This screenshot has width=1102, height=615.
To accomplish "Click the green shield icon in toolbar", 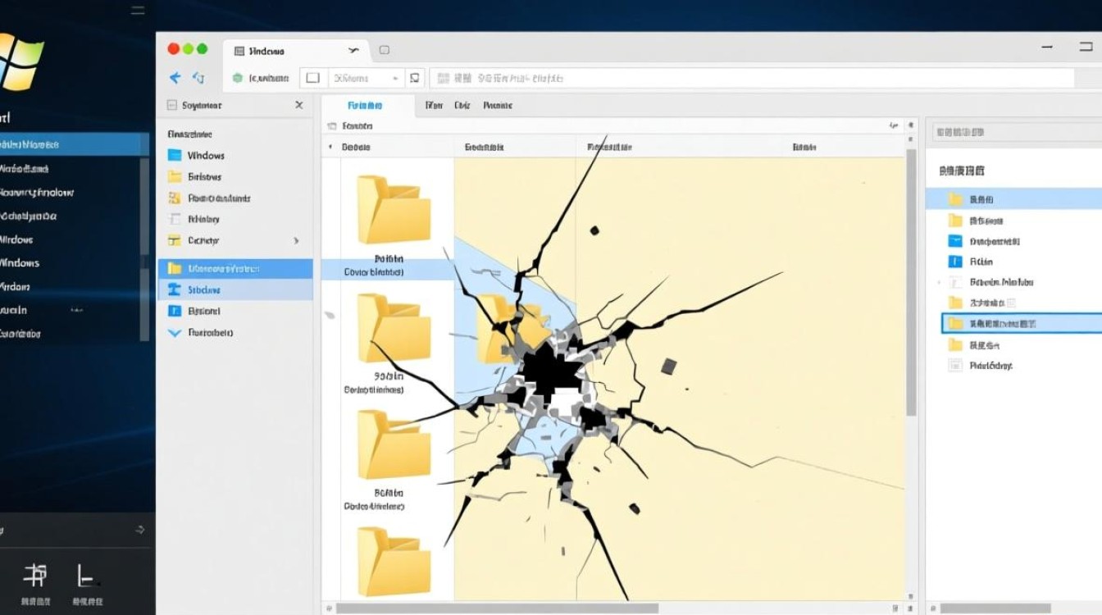I will (238, 78).
